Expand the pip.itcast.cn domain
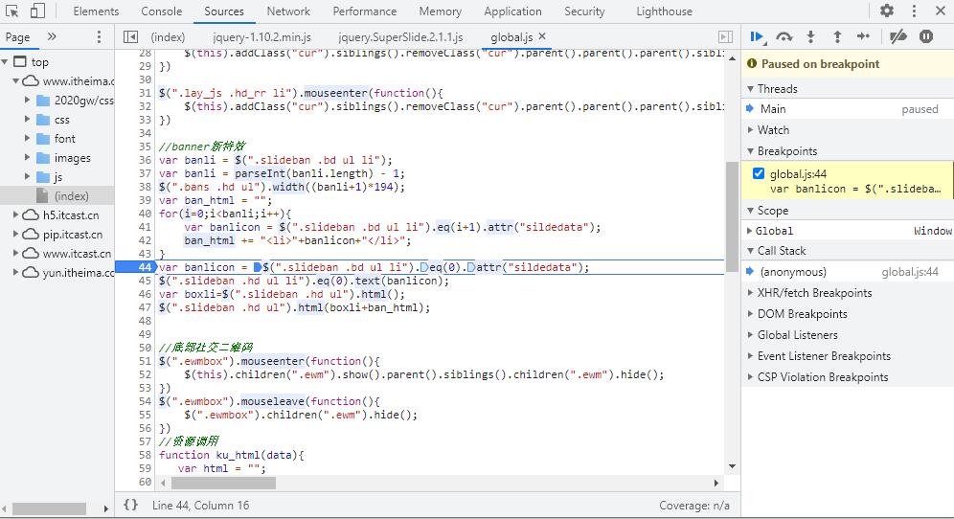954x519 pixels. 16,235
